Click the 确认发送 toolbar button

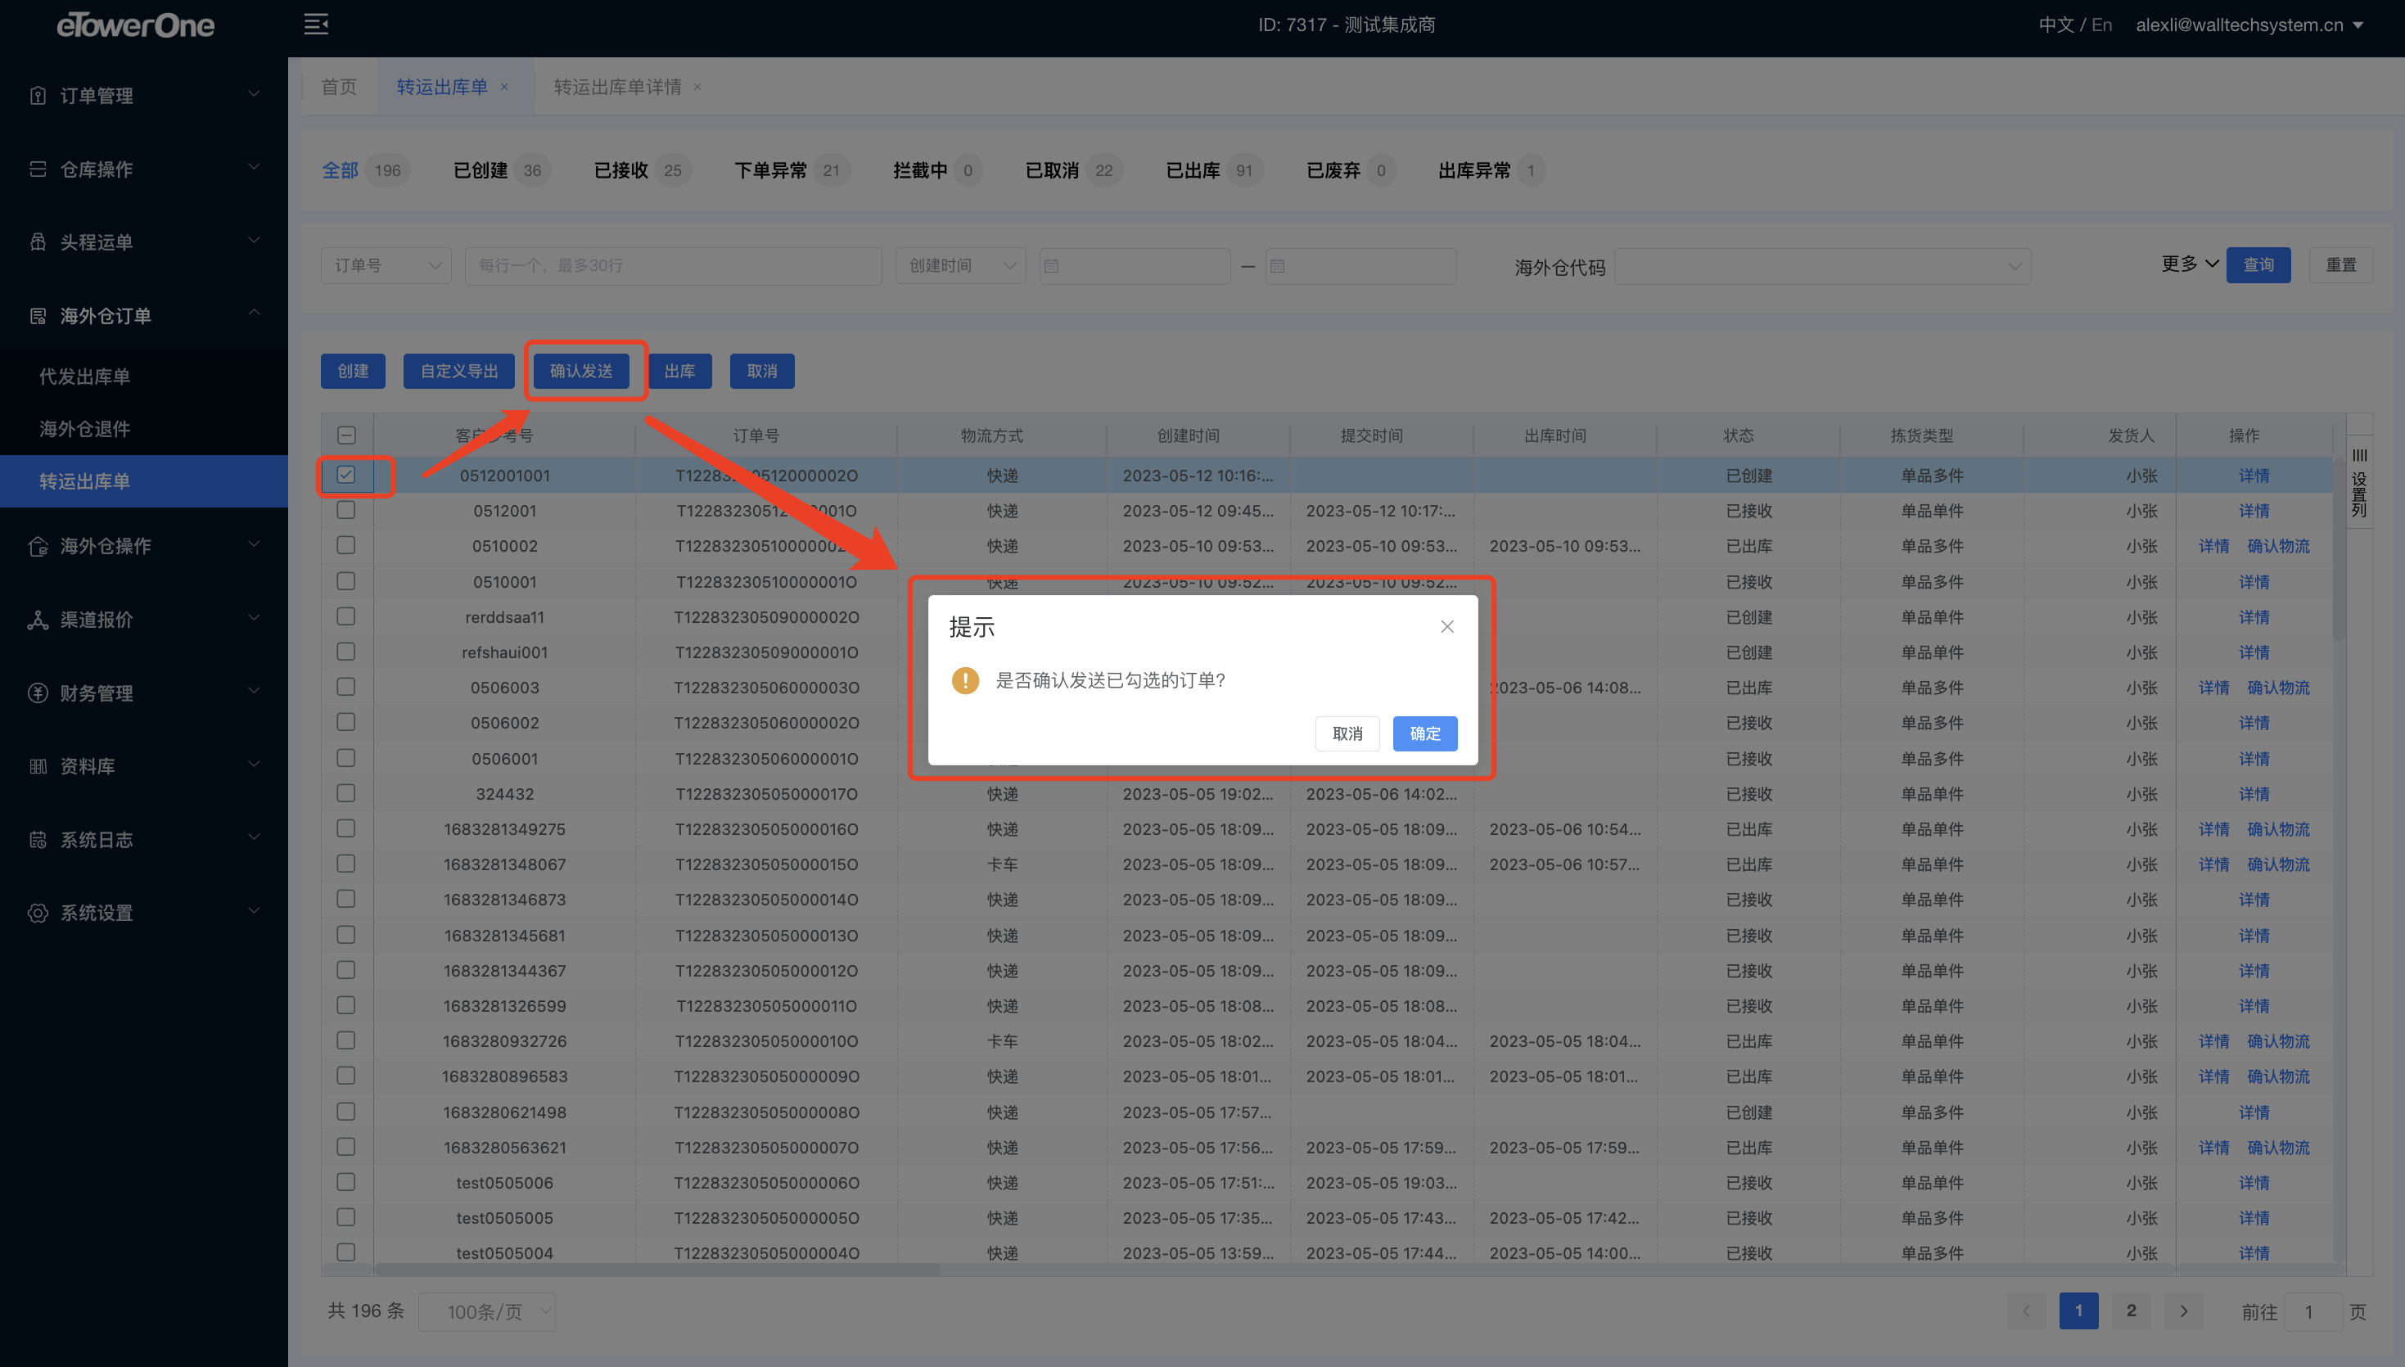pyautogui.click(x=581, y=371)
